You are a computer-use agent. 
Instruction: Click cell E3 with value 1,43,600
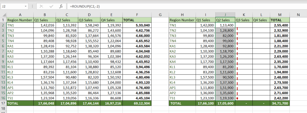tap(111, 31)
